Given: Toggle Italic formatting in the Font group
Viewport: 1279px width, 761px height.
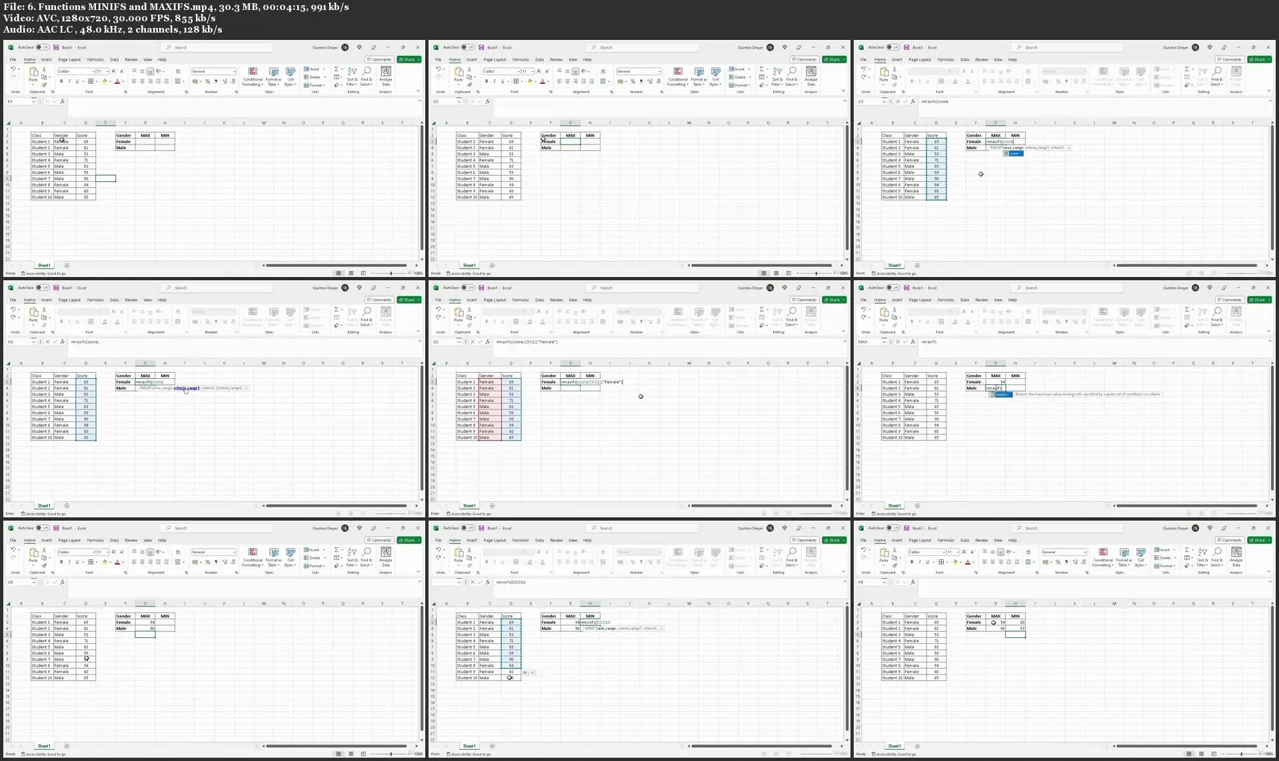Looking at the screenshot, I should 69,81.
